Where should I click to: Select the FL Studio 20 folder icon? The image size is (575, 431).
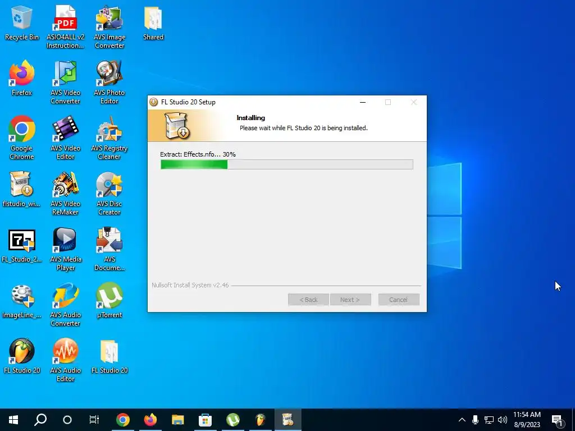coord(109,356)
